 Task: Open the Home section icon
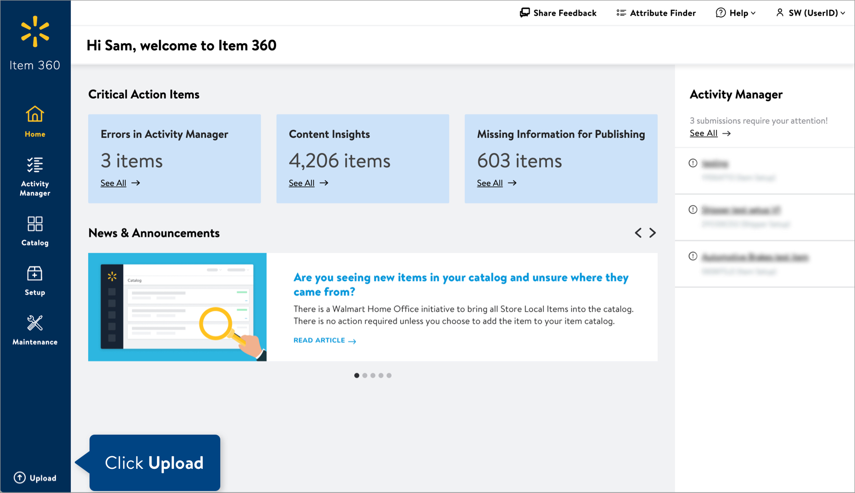click(35, 114)
